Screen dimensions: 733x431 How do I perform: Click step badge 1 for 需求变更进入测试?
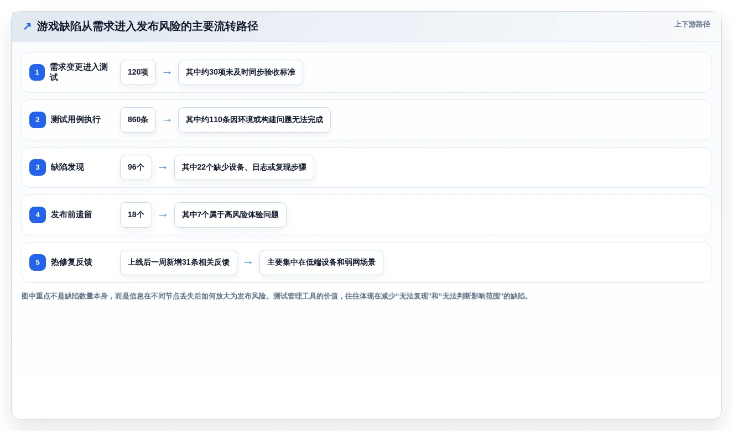(x=37, y=72)
